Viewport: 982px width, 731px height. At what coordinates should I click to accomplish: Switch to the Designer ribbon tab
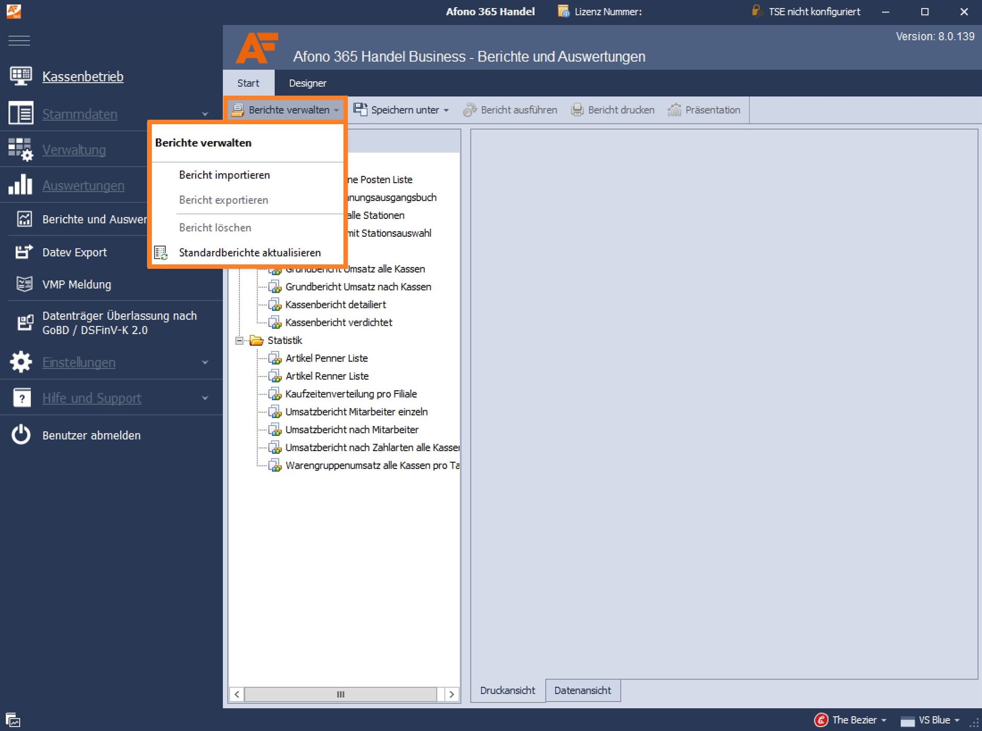point(307,83)
